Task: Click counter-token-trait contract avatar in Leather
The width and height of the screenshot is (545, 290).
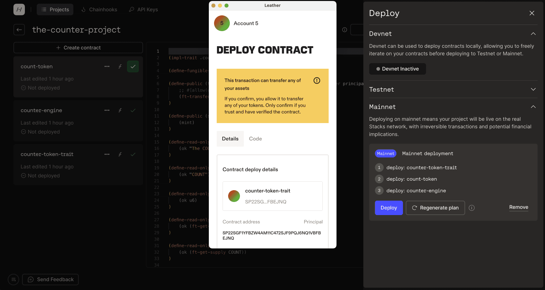Action: point(234,196)
